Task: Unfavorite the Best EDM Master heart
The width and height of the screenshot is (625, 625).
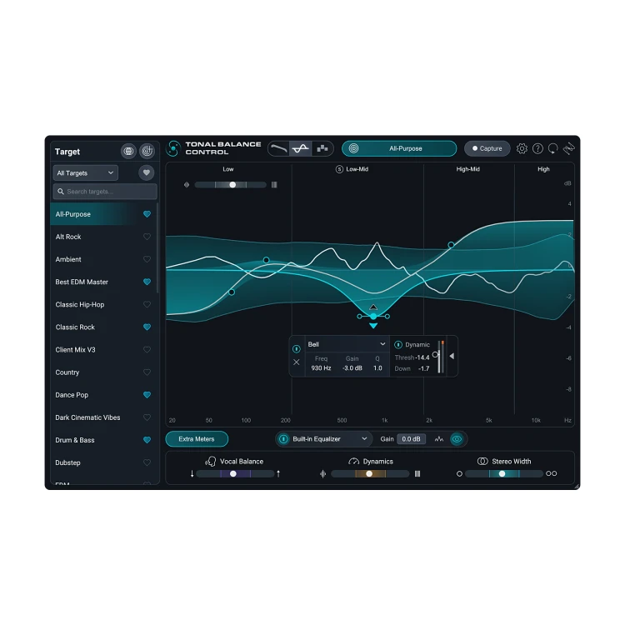Action: [147, 282]
